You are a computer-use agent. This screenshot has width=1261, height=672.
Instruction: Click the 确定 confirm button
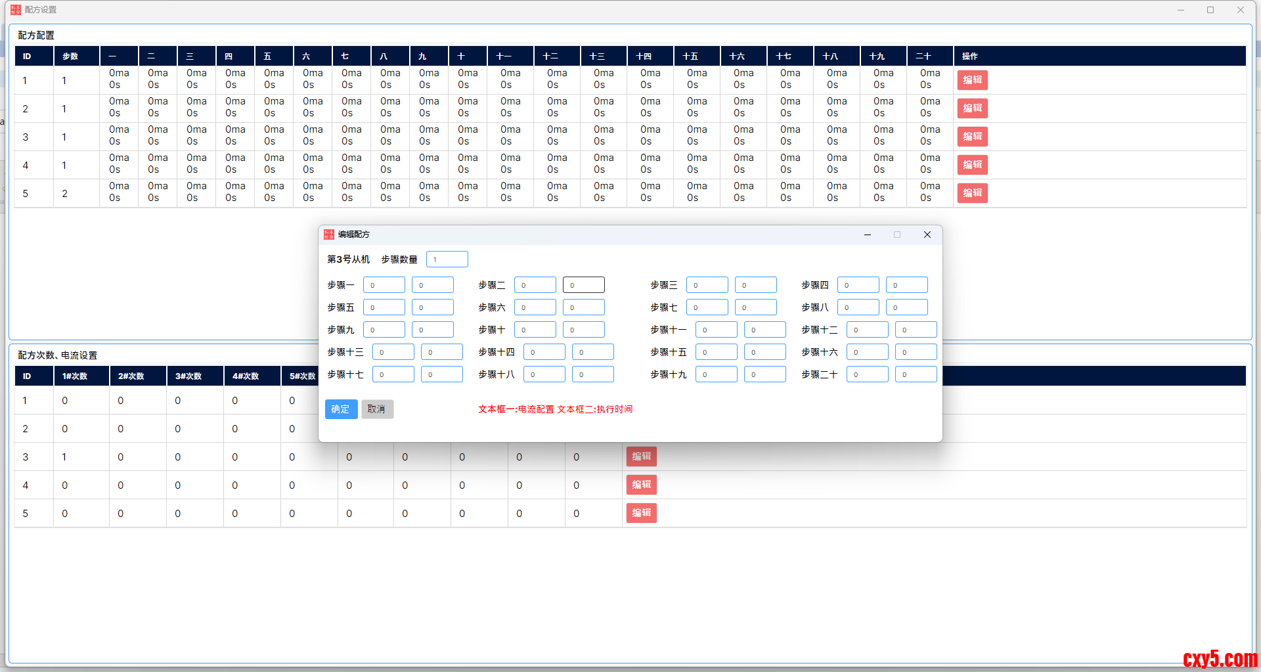(x=341, y=409)
